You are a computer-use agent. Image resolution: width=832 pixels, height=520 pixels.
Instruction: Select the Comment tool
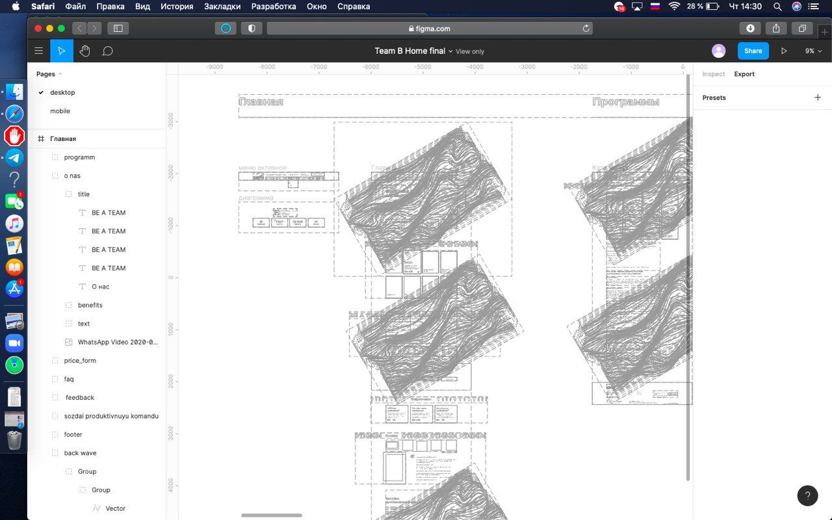(x=108, y=51)
